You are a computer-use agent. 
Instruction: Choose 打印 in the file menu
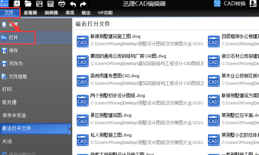click(x=36, y=89)
